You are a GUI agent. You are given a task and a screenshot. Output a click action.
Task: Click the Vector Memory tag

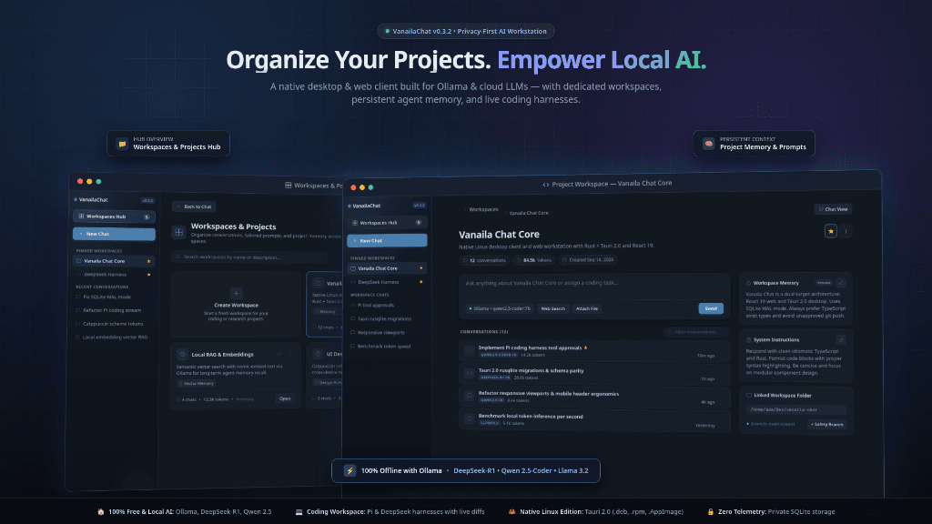click(x=197, y=384)
